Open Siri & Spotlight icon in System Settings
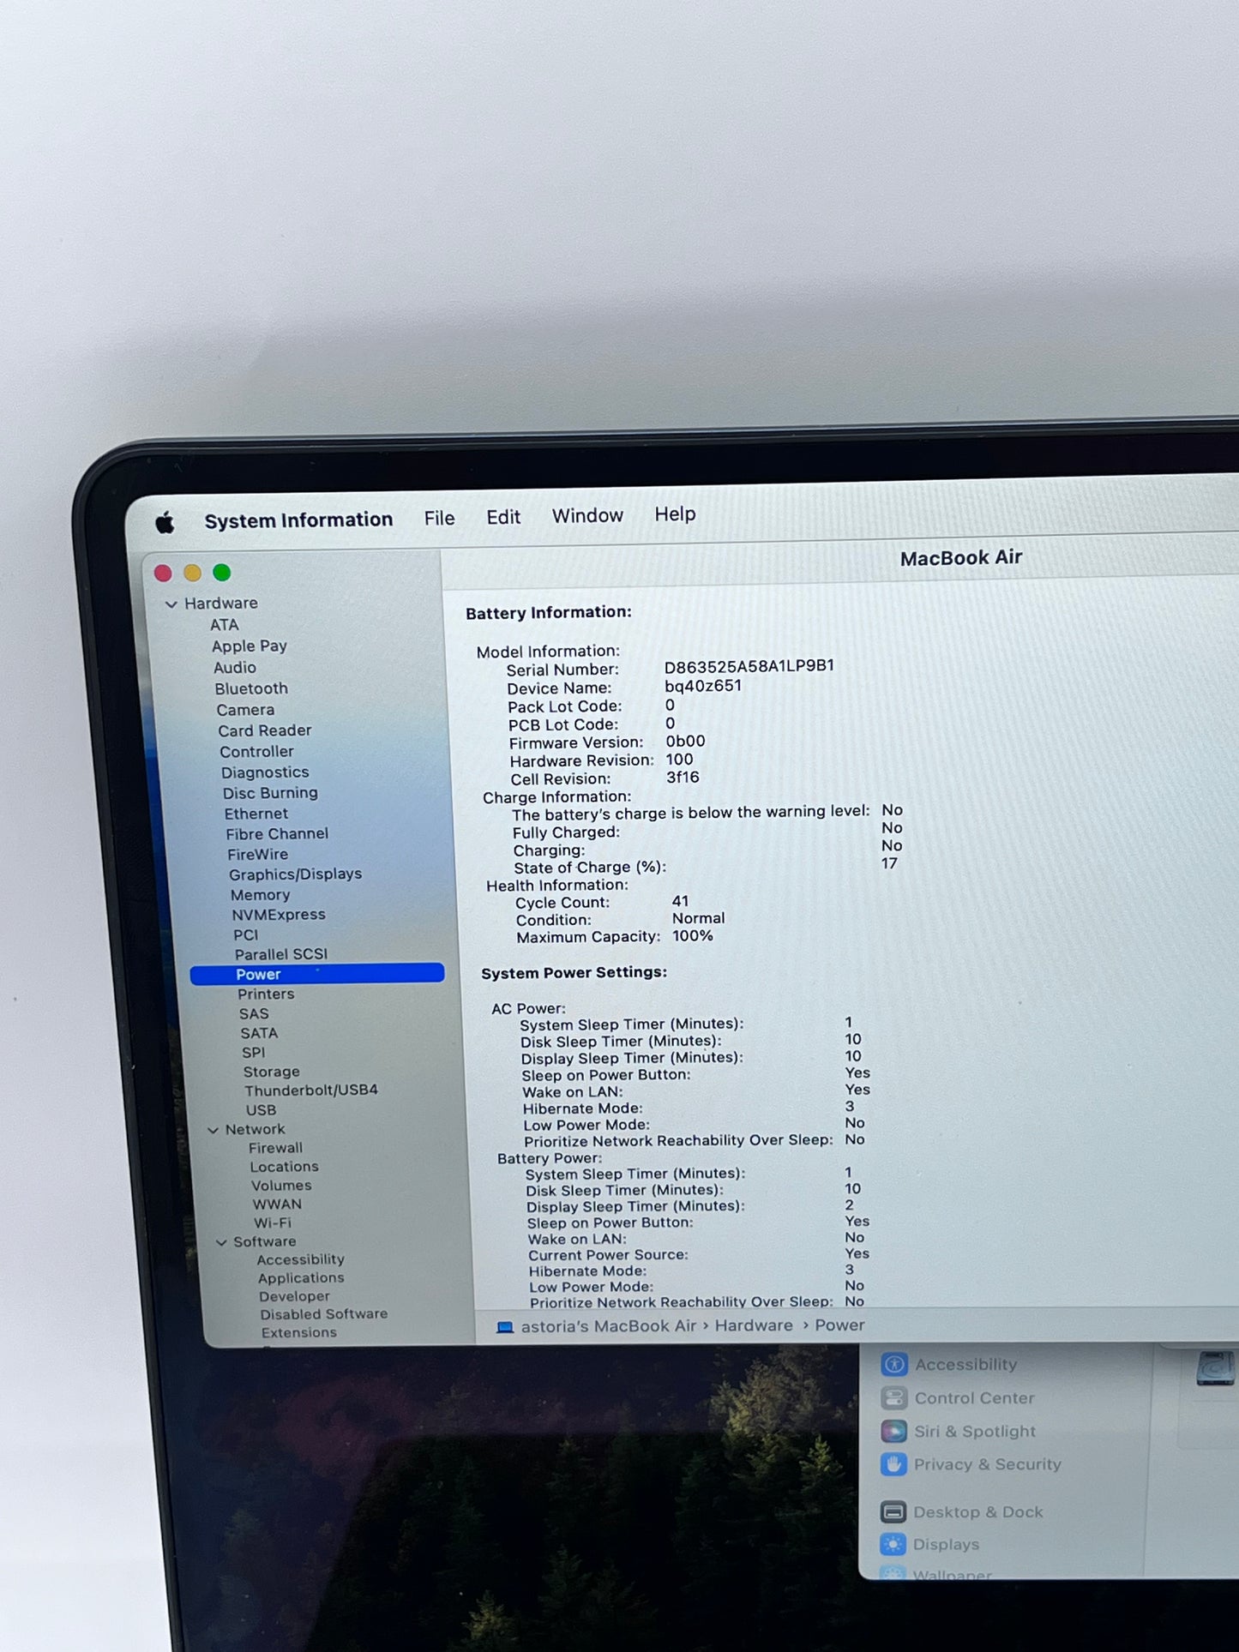The height and width of the screenshot is (1652, 1239). tap(893, 1432)
